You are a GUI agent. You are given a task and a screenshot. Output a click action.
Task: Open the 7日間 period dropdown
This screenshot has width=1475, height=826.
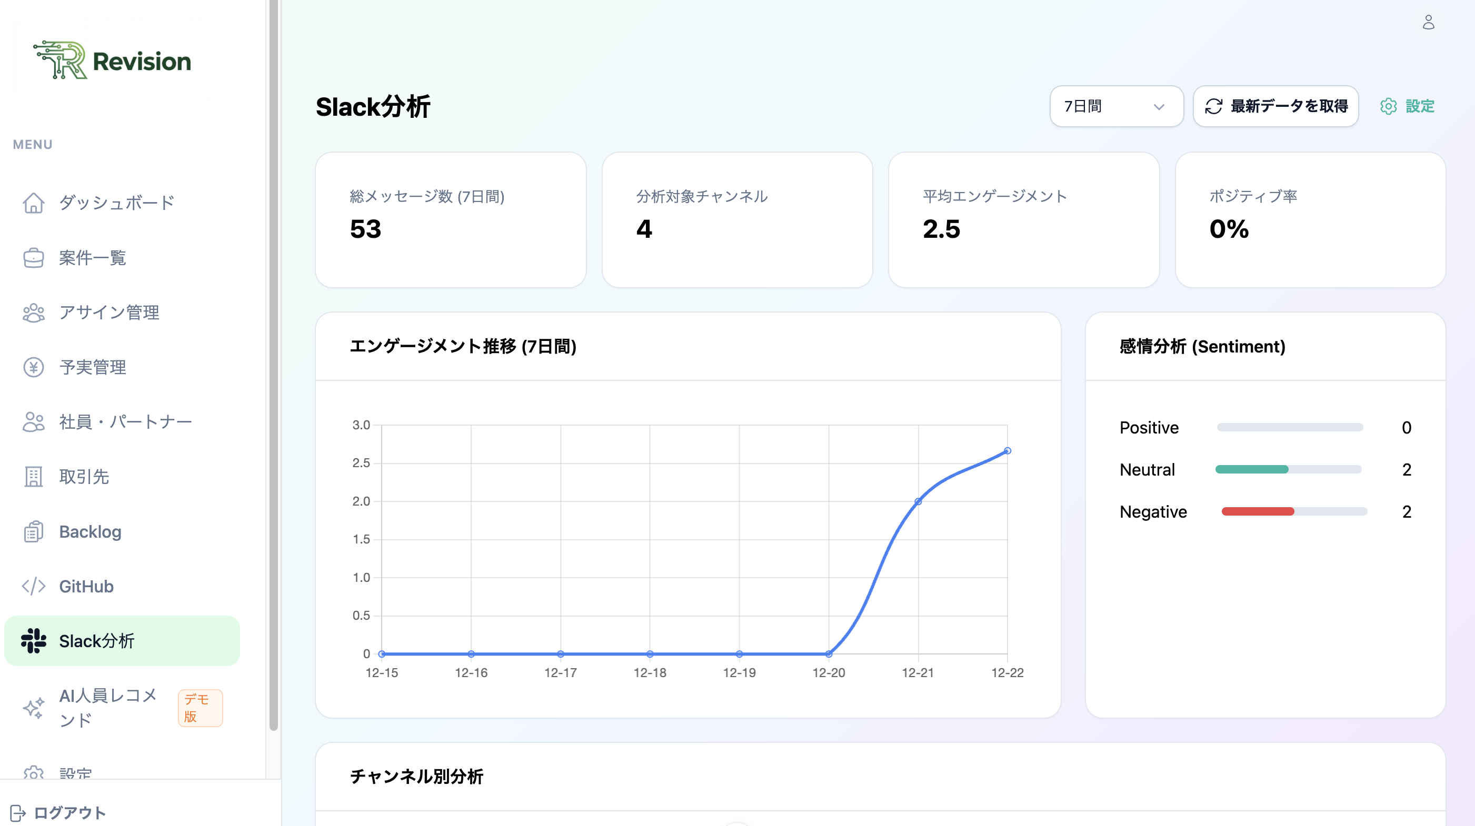pyautogui.click(x=1115, y=106)
